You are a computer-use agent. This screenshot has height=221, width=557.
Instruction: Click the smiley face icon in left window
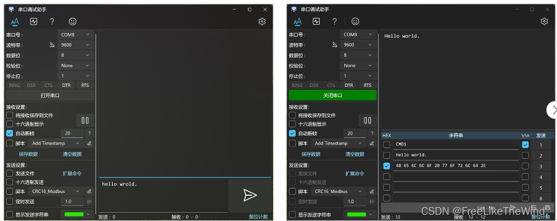click(72, 22)
